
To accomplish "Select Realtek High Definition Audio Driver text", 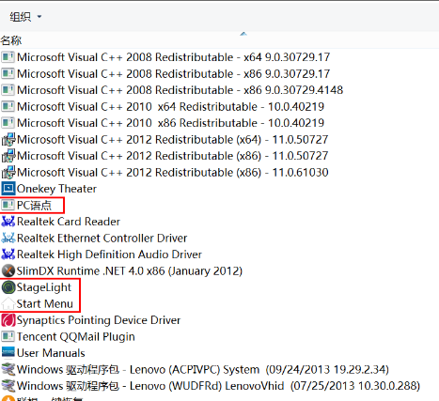I will coord(109,254).
